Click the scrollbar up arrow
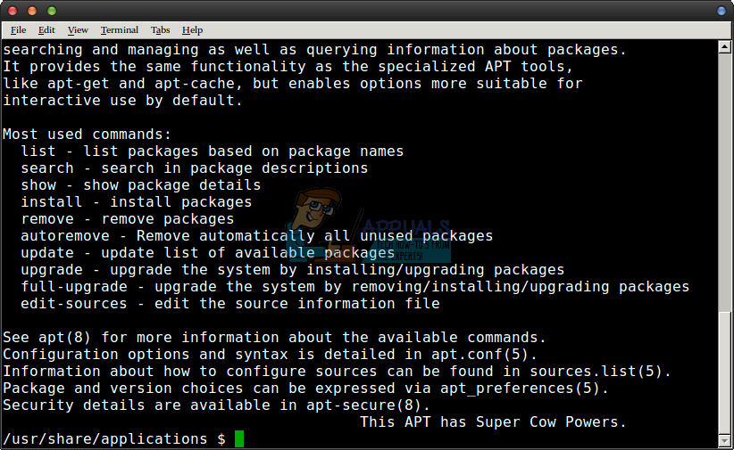Viewport: 734px width, 450px height. coord(726,45)
